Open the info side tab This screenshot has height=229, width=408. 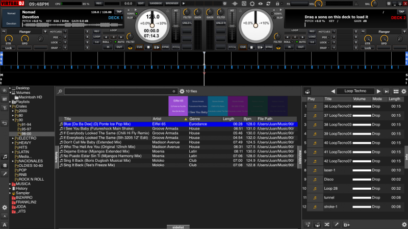[x=406, y=157]
